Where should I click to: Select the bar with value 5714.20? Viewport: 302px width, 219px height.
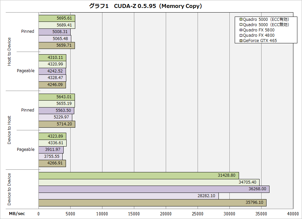(x=57, y=124)
